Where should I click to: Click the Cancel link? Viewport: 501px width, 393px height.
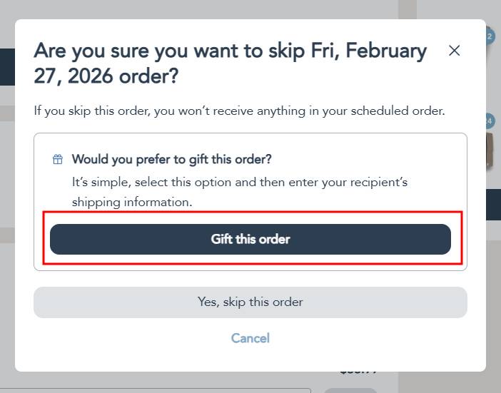point(250,338)
